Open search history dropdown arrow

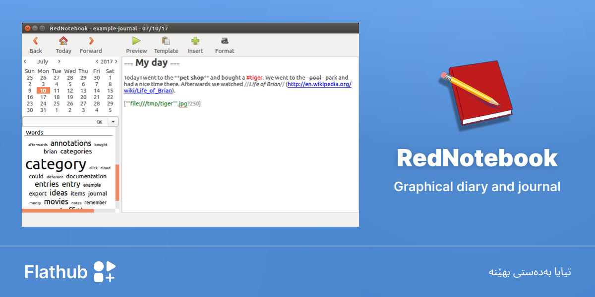[113, 122]
